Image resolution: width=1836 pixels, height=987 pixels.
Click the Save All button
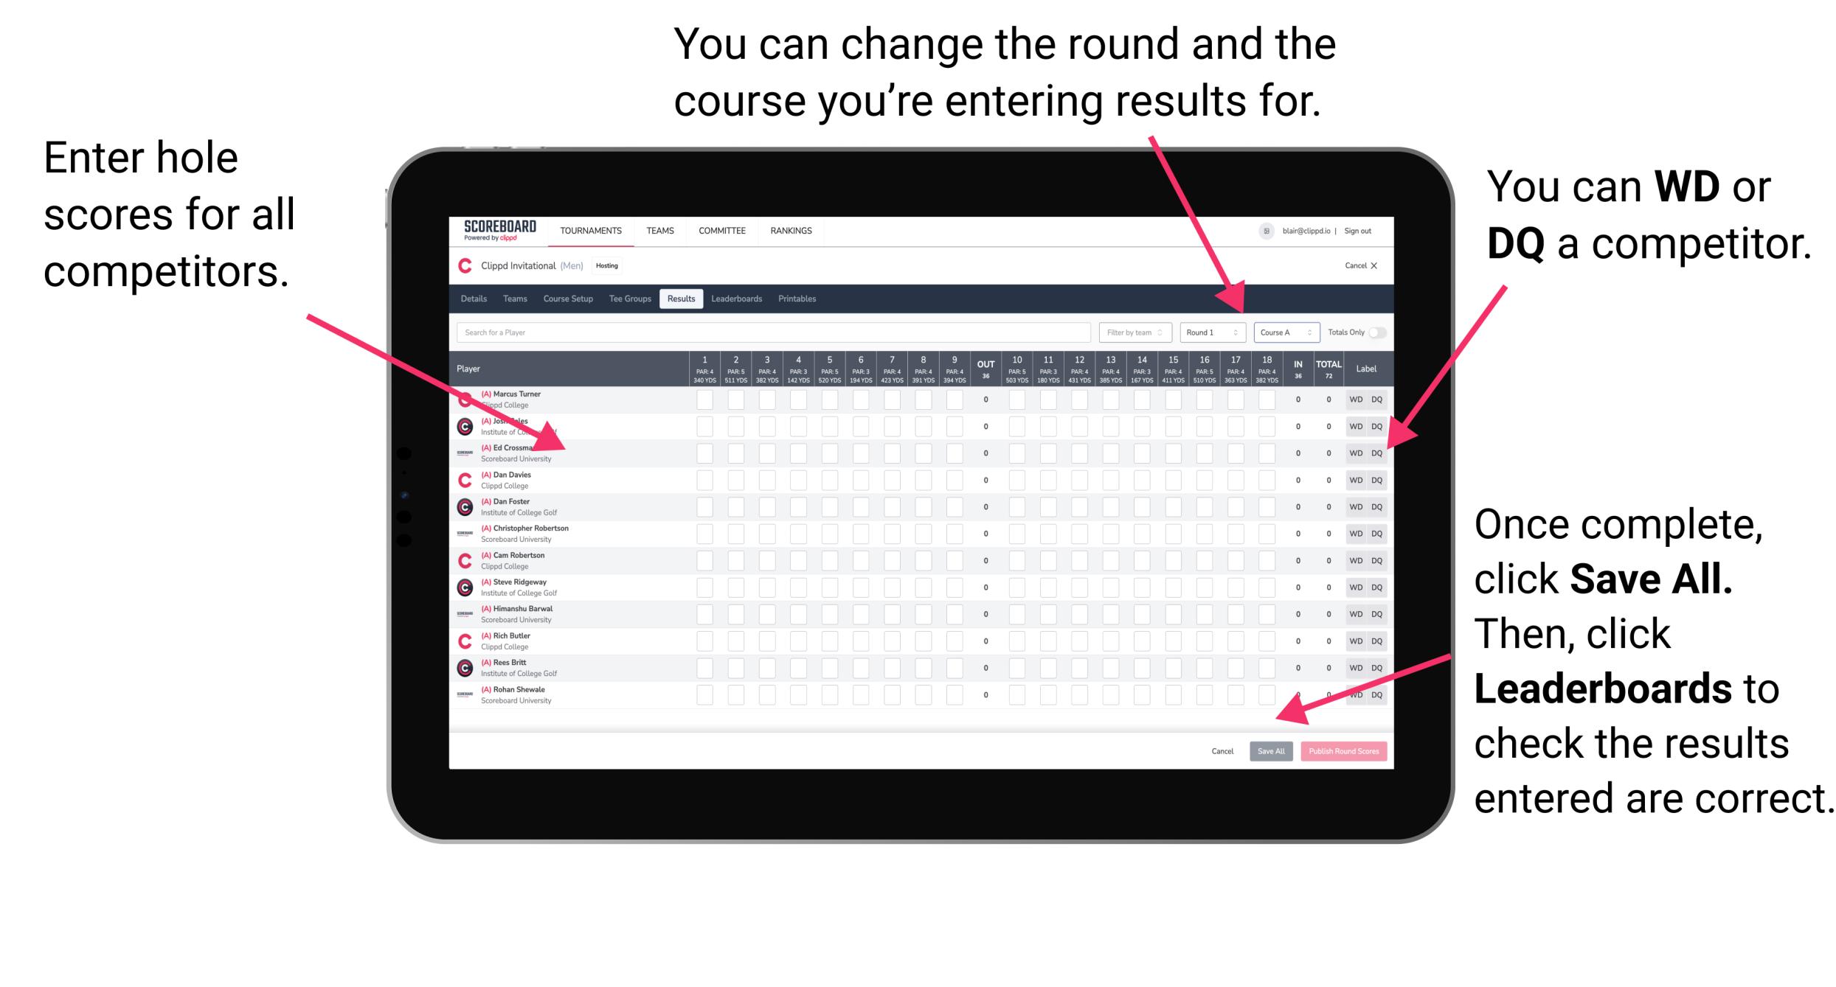pyautogui.click(x=1271, y=750)
